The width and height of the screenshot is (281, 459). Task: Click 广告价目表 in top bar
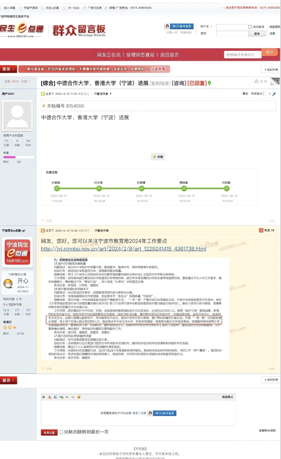(x=95, y=8)
